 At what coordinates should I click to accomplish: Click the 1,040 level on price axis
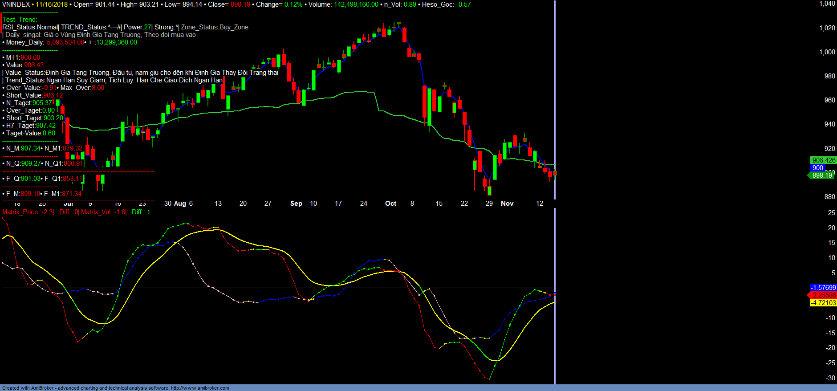pyautogui.click(x=827, y=4)
